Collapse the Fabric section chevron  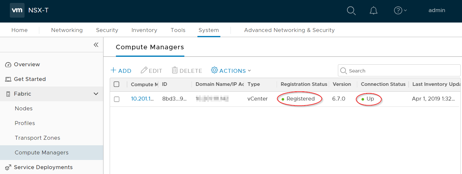(96, 94)
